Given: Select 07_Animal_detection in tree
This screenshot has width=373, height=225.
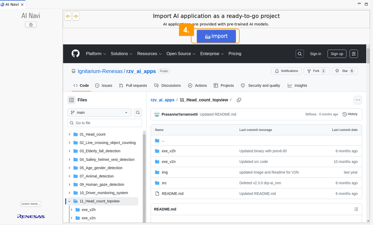Looking at the screenshot, I should click(x=97, y=176).
